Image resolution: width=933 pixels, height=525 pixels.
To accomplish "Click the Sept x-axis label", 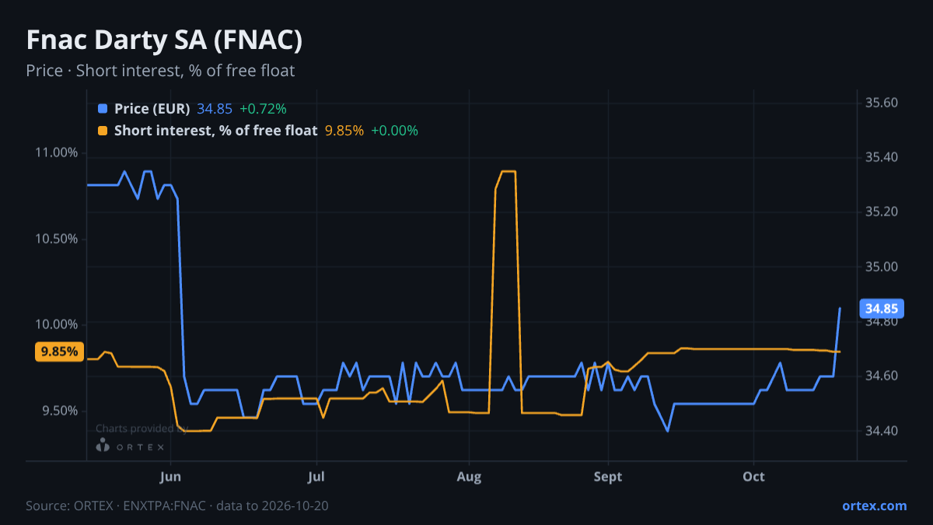I will 607,477.
